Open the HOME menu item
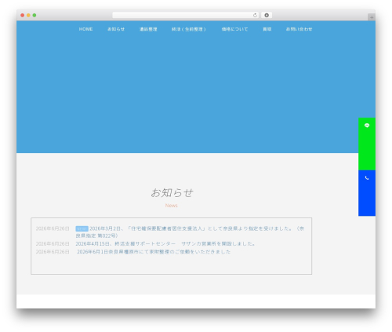The height and width of the screenshot is (332, 392). (x=85, y=29)
